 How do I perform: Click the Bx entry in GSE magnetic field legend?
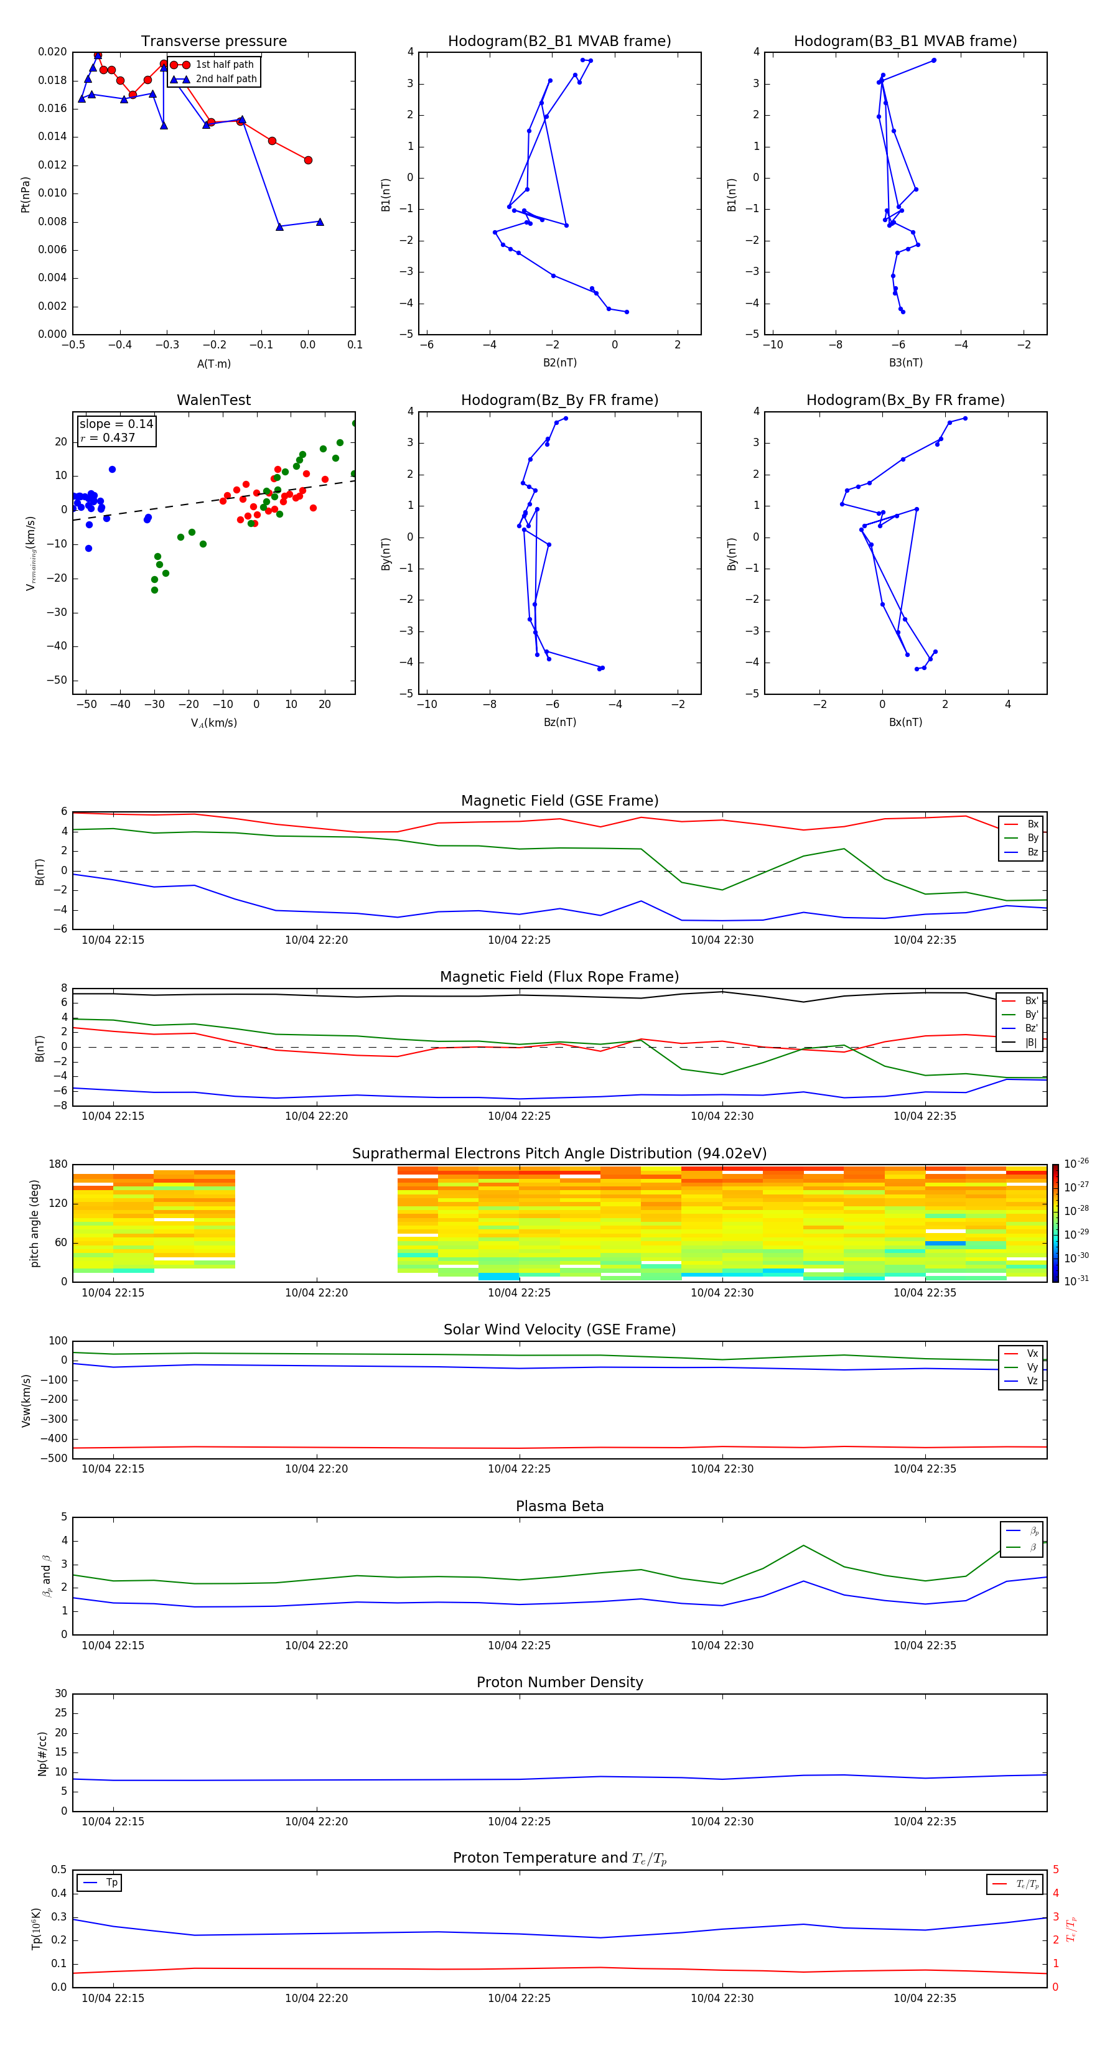pyautogui.click(x=1021, y=824)
